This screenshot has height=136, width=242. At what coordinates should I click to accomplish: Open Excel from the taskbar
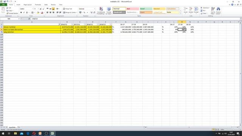coord(52,133)
